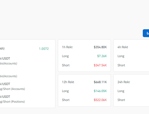The width and height of the screenshot is (149, 114).
Task: Click the 12h Rekt total $668.11K
Action: [100, 82]
